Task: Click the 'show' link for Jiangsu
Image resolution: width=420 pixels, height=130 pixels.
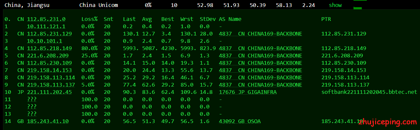Action: [335, 5]
